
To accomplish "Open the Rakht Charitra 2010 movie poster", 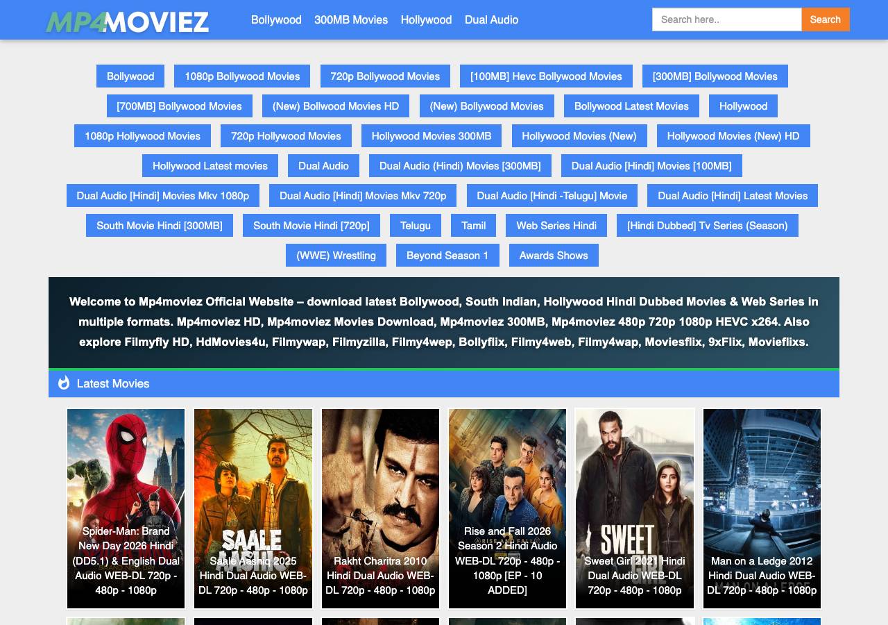I will tap(380, 508).
